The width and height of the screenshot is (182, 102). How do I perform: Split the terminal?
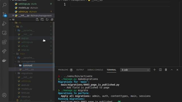click(x=160, y=70)
